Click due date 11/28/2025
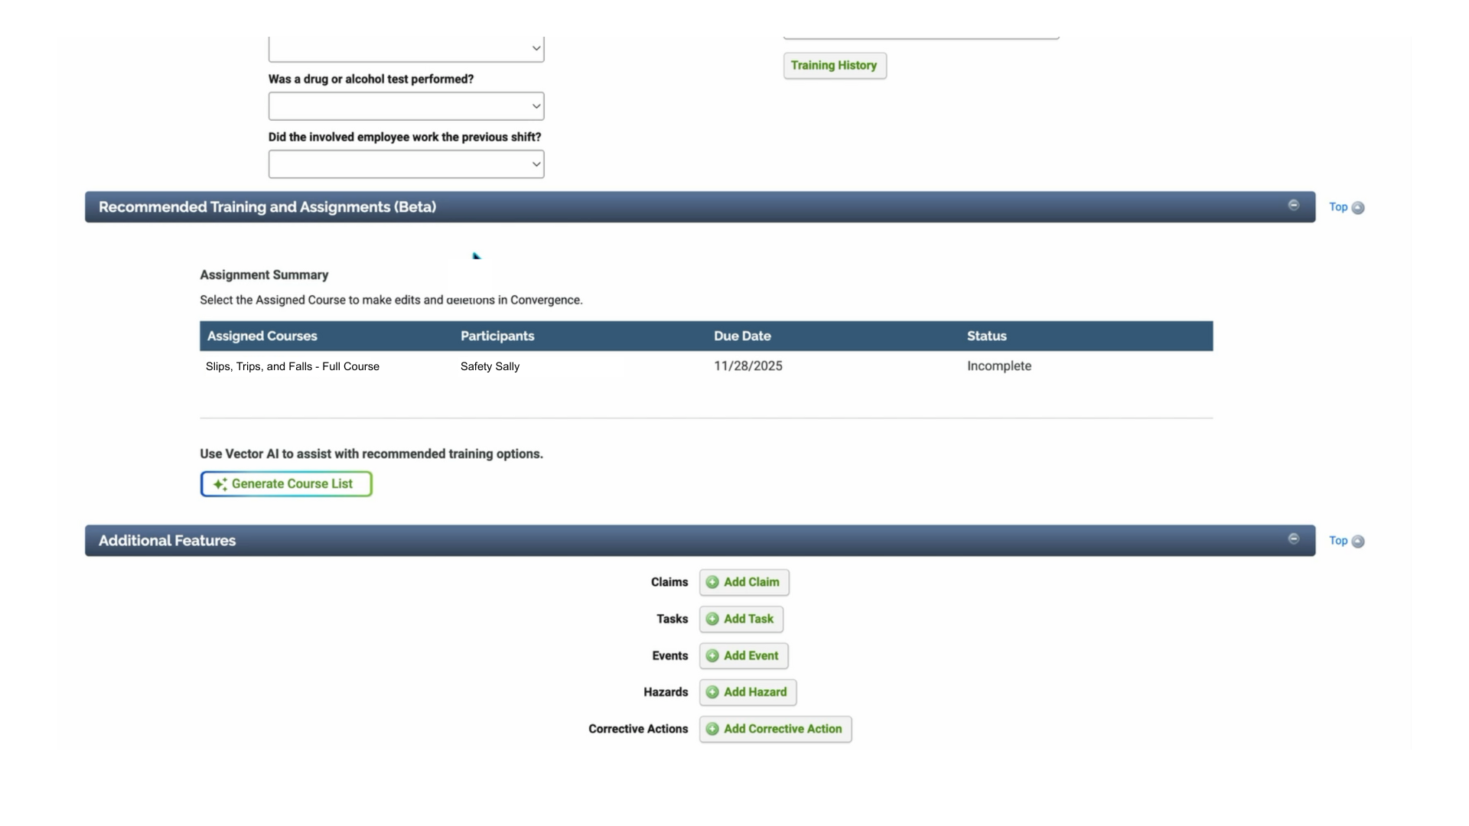Image resolution: width=1469 pixels, height=826 pixels. [x=748, y=366]
